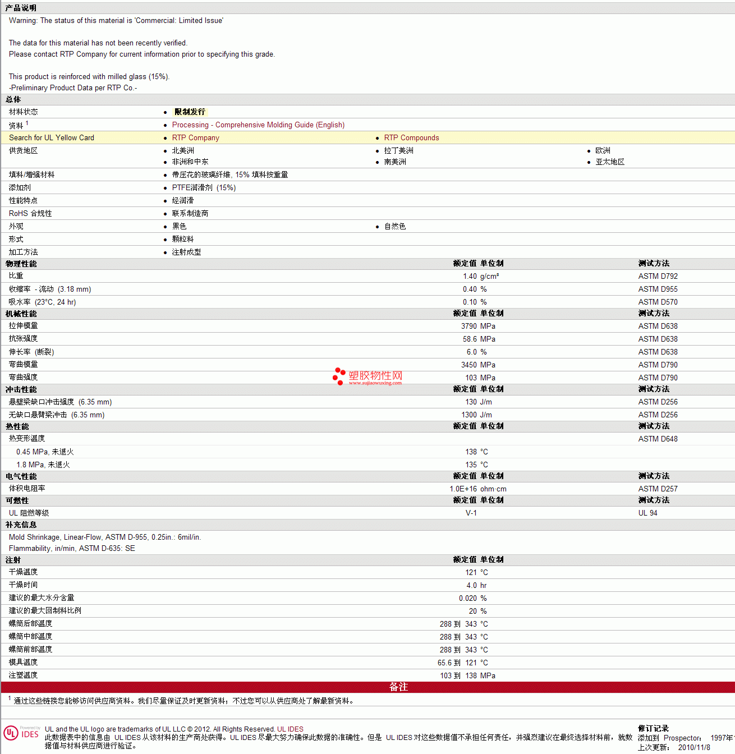Click the PTFE润滑剂 (15%) additive entry

pos(204,188)
